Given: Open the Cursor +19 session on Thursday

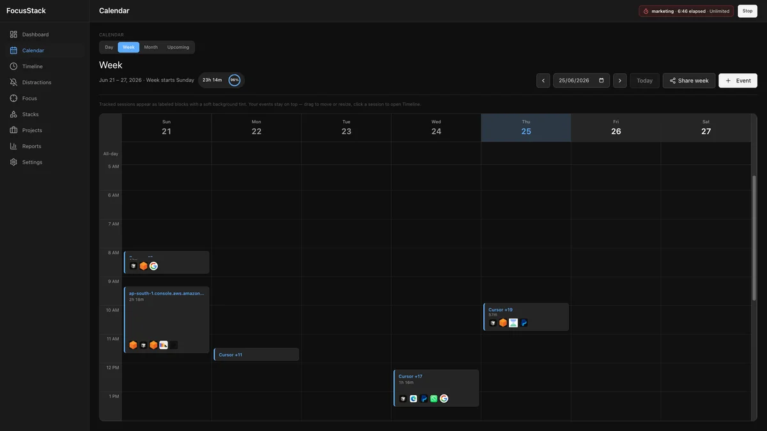Looking at the screenshot, I should pos(526,317).
